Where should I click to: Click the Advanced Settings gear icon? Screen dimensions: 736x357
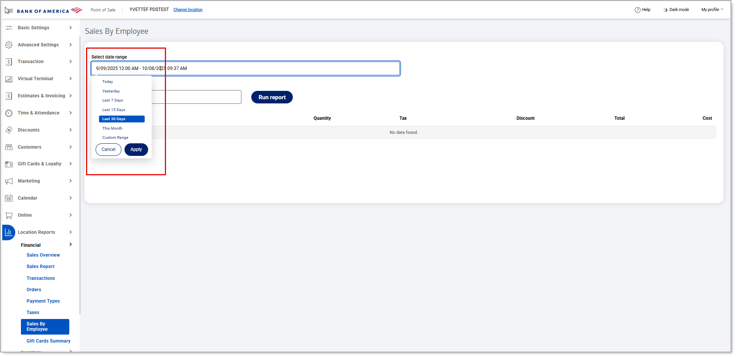(9, 45)
